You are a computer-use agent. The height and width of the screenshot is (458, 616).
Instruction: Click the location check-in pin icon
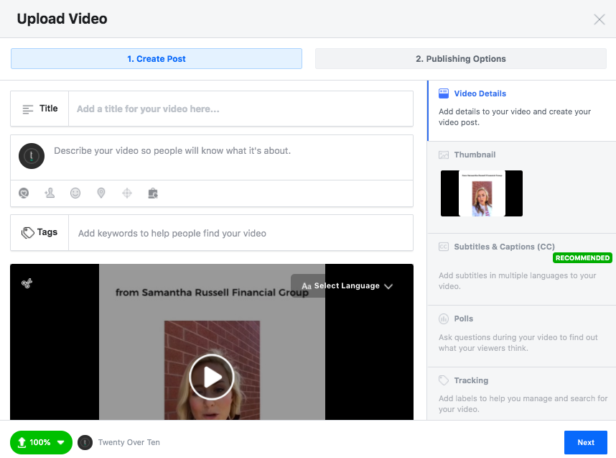tap(101, 193)
